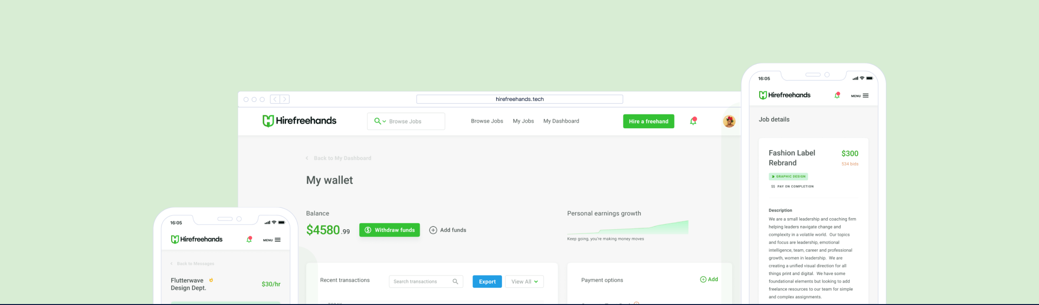
Task: Click Hirefreehands logo on left phone
Action: (x=196, y=239)
